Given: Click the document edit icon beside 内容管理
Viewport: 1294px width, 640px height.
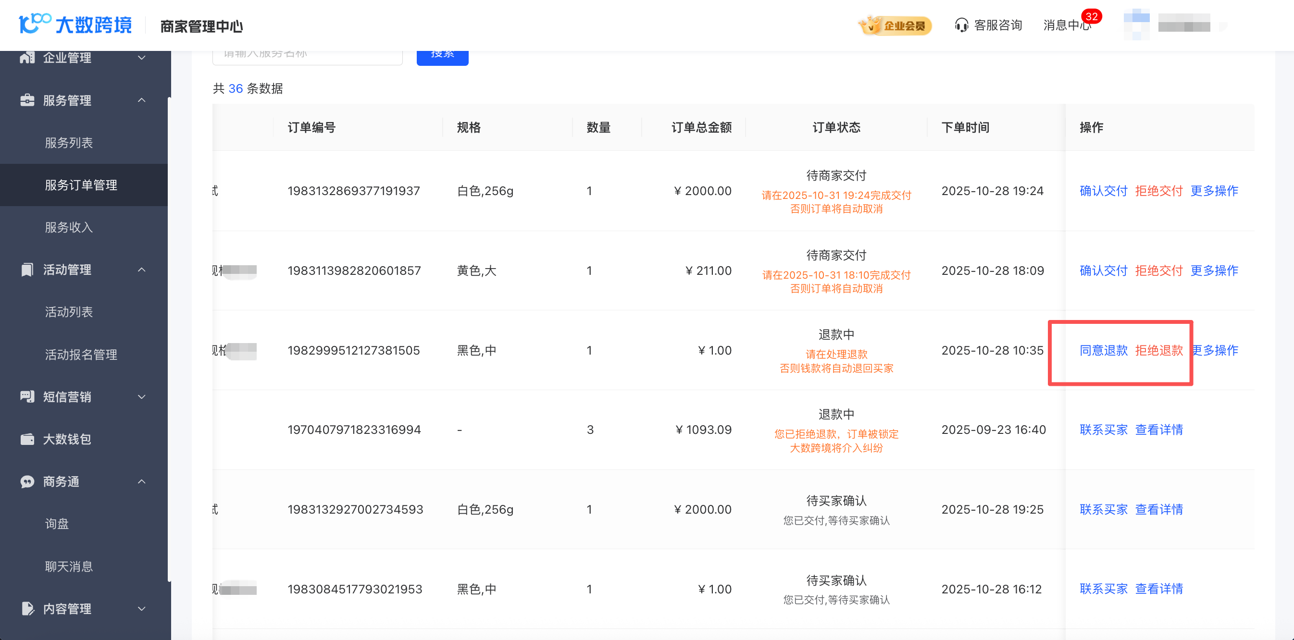Looking at the screenshot, I should coord(27,608).
